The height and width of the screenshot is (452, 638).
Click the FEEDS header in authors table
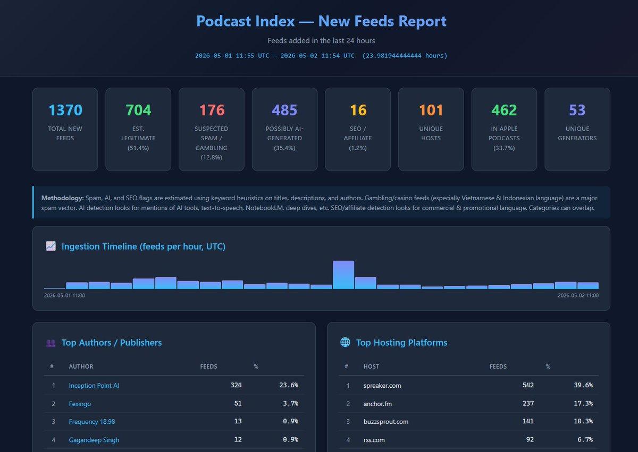point(208,366)
